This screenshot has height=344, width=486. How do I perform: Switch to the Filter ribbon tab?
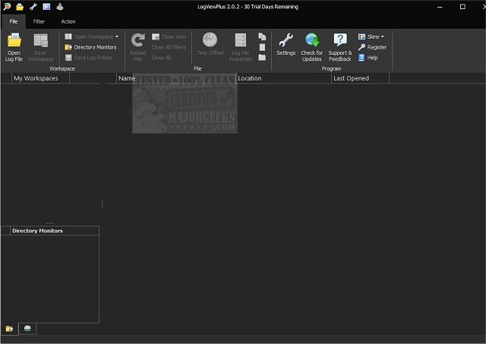pos(39,21)
